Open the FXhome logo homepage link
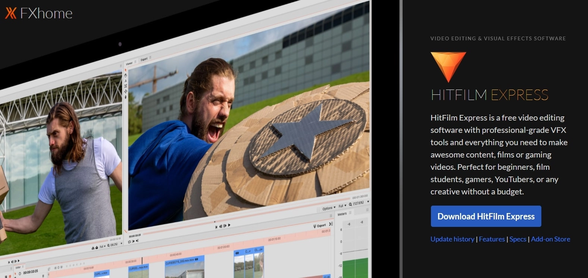The height and width of the screenshot is (278, 588). pos(39,13)
